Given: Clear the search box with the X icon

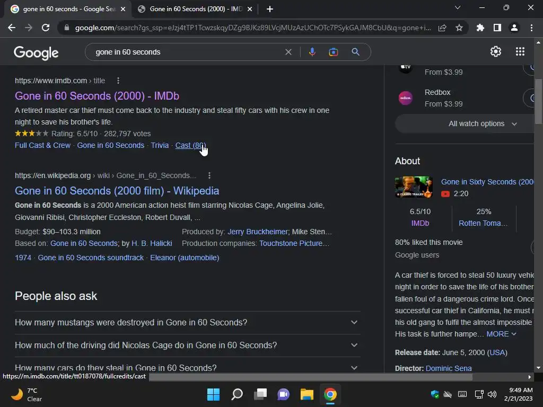Looking at the screenshot, I should (x=288, y=52).
